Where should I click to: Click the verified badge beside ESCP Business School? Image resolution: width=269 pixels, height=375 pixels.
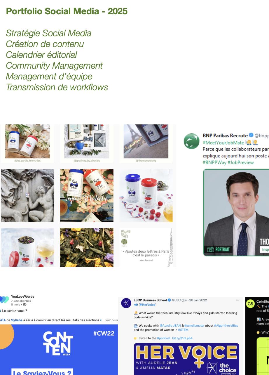169,300
